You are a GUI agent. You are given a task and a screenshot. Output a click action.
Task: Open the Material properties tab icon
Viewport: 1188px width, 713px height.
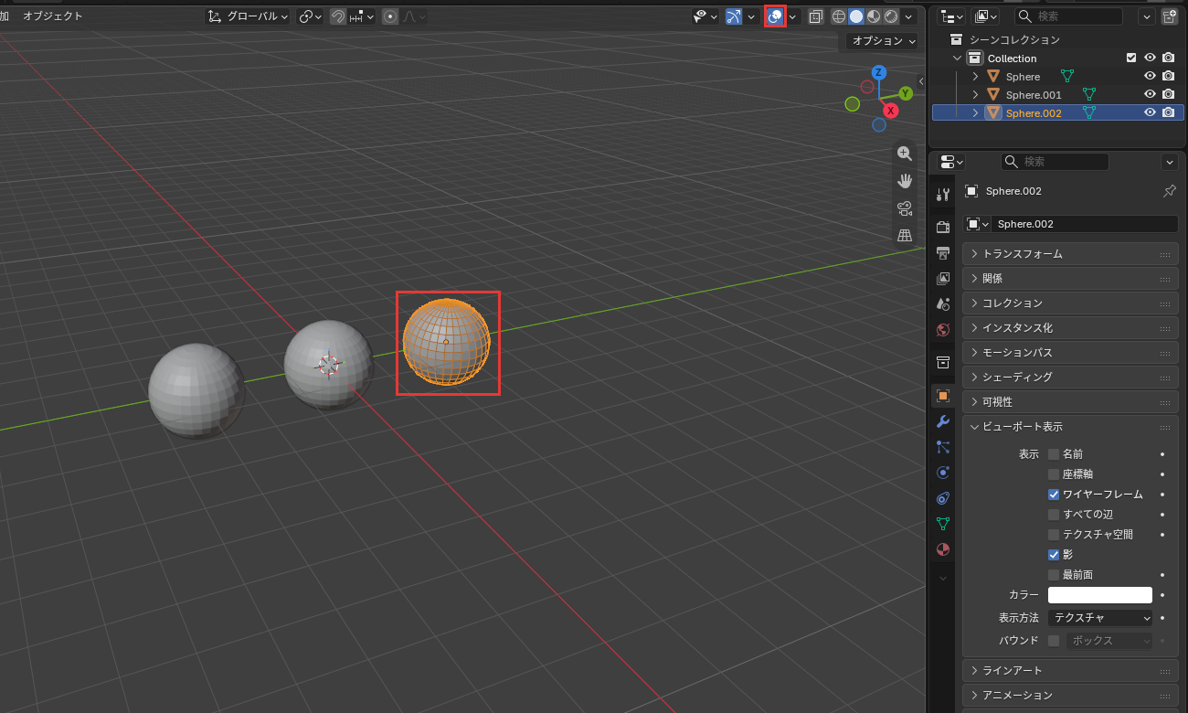(943, 549)
